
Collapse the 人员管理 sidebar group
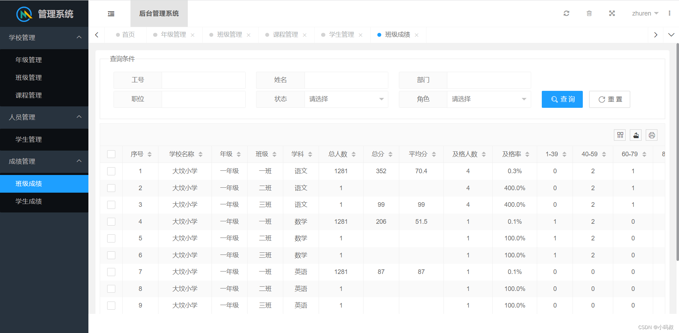44,117
